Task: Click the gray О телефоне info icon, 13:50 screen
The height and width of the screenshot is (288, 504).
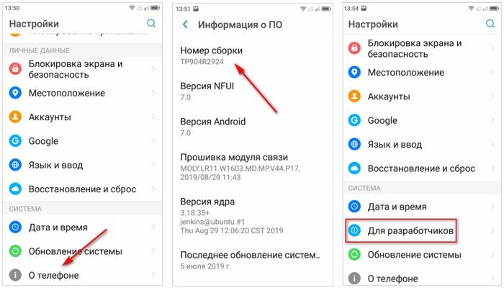Action: [x=15, y=275]
